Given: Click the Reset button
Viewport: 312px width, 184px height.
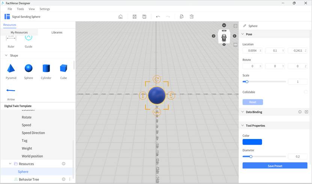Looking at the screenshot, I should click(253, 102).
